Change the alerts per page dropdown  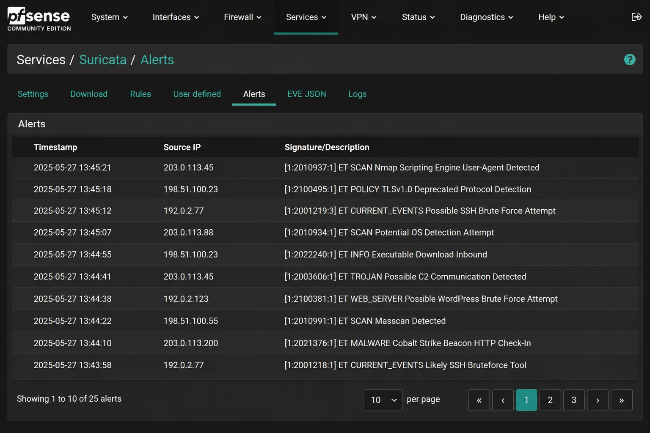pyautogui.click(x=383, y=400)
